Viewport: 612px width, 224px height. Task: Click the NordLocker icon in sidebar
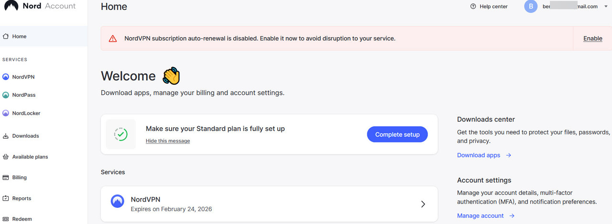click(x=6, y=113)
